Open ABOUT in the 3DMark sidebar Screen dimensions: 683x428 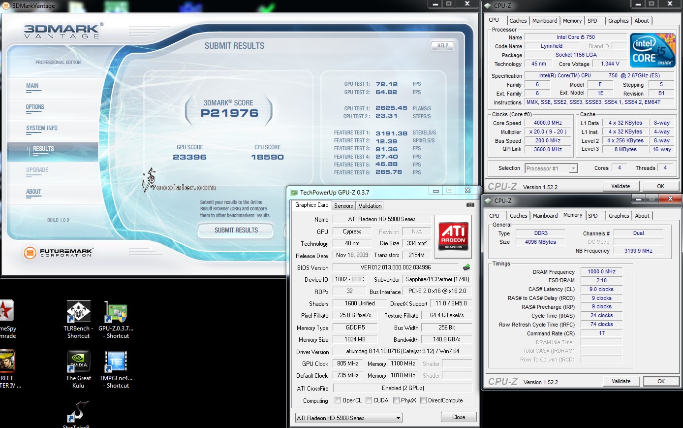tap(33, 192)
